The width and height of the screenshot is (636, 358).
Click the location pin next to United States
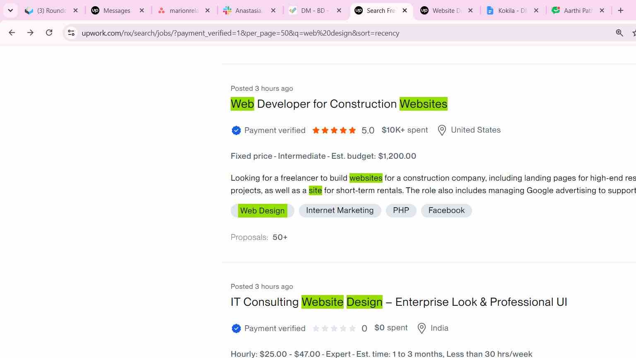442,130
